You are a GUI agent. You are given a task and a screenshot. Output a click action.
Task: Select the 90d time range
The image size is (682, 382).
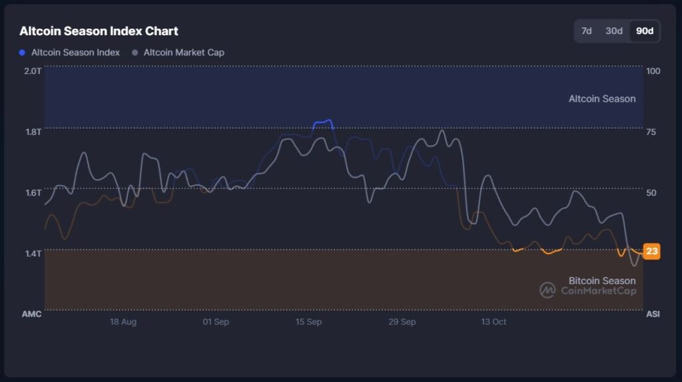click(644, 31)
